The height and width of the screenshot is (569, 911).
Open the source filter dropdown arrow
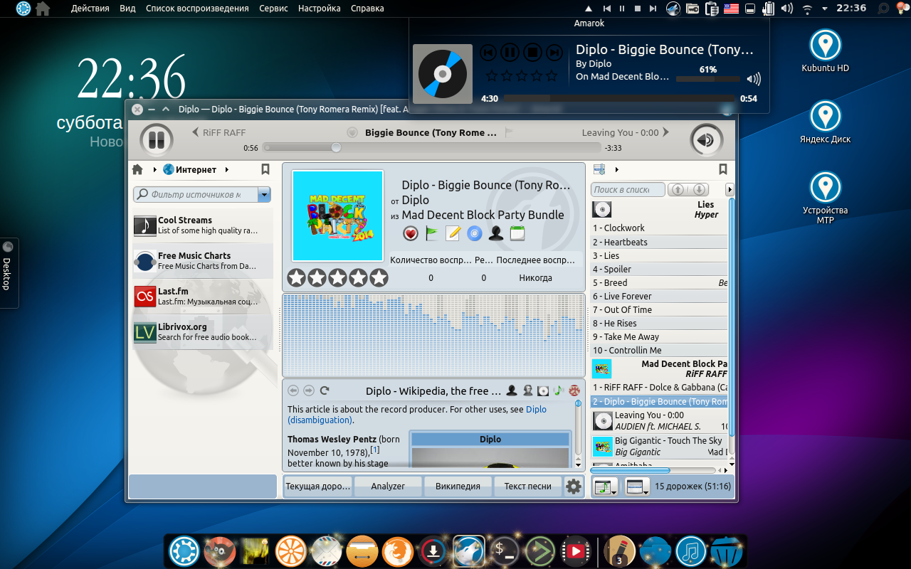tap(264, 194)
